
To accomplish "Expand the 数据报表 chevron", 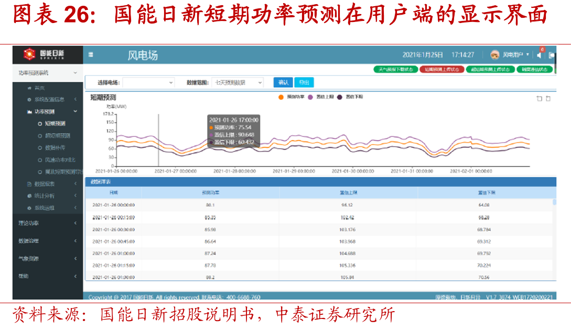I will (76, 184).
